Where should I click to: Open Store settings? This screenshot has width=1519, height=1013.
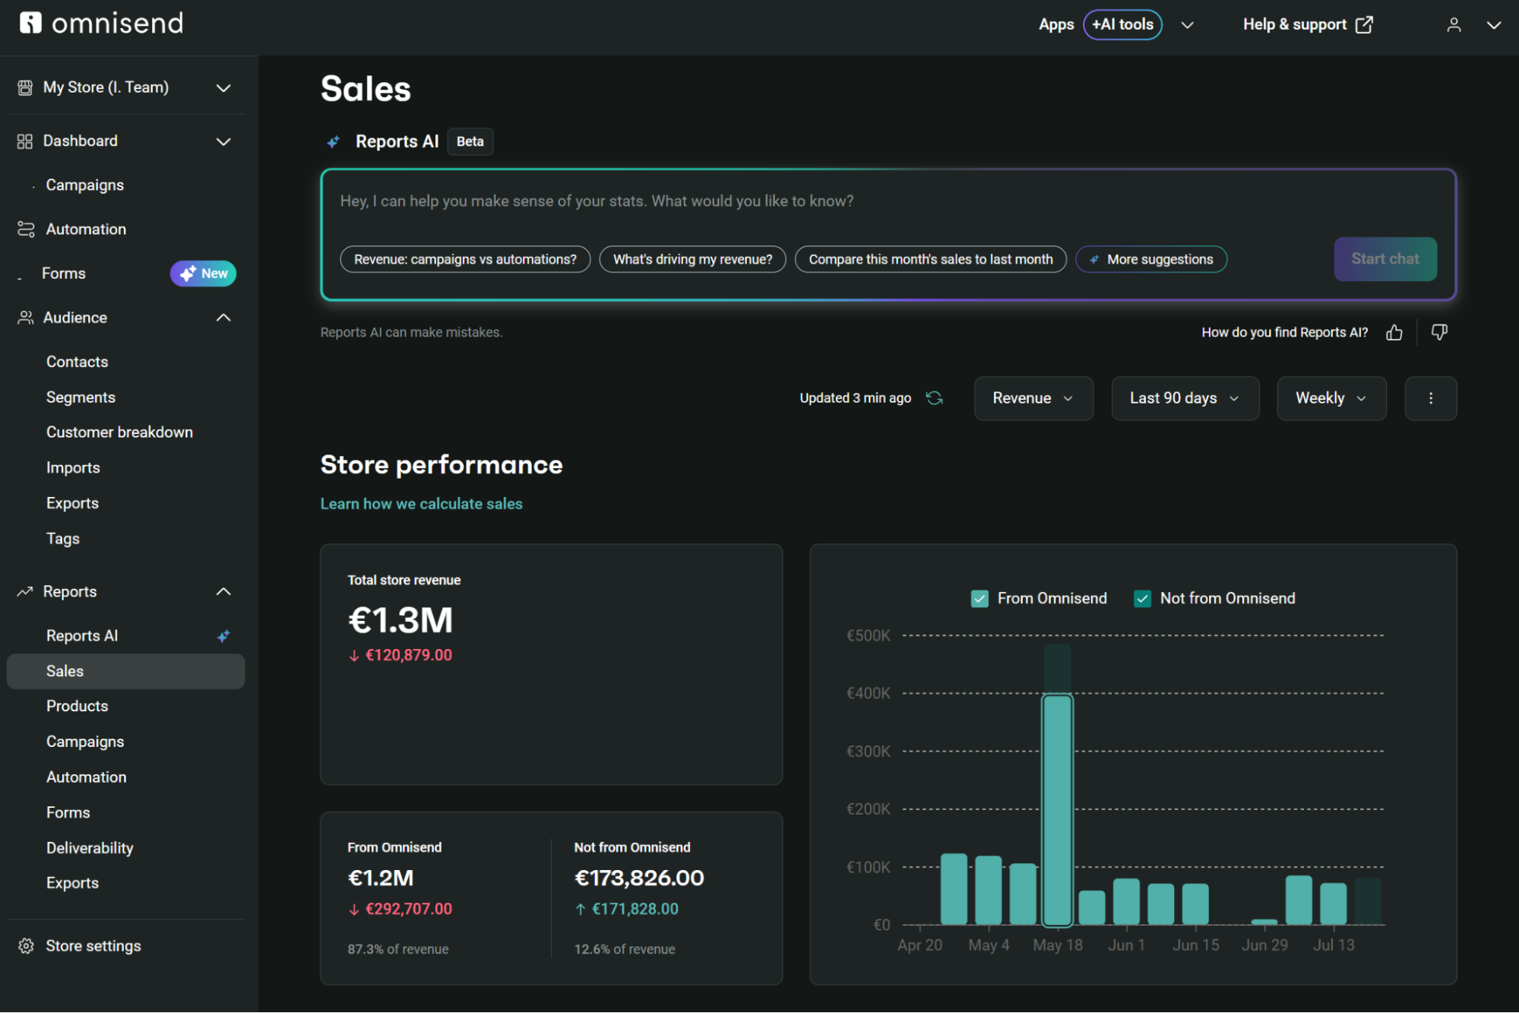pos(93,946)
